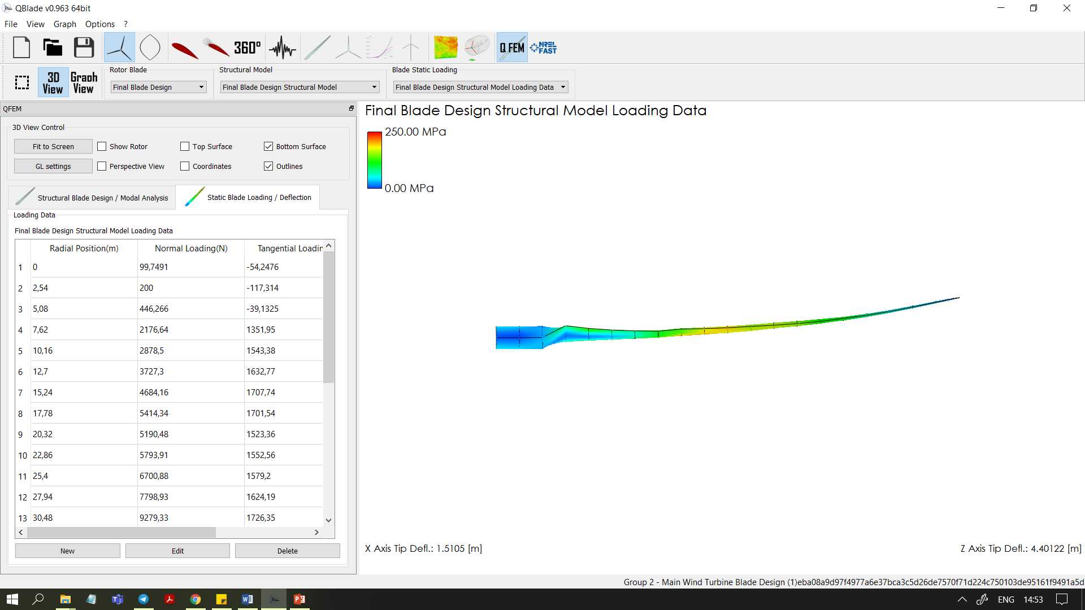Open the grey blade design icon
Viewport: 1085px width, 610px height.
click(318, 48)
